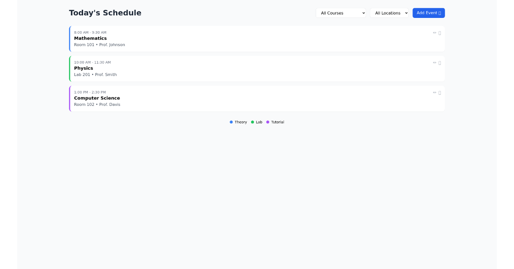Select the Lab 201 • Prof. Smith line
The image size is (514, 269).
(x=95, y=75)
